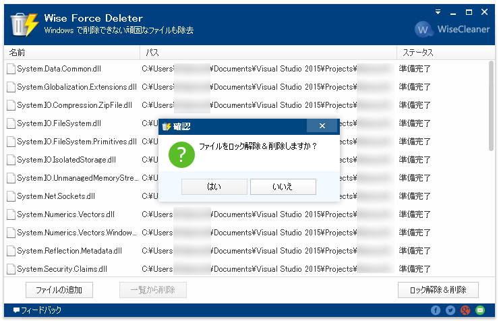Click the Google Plus share icon

pyautogui.click(x=465, y=310)
